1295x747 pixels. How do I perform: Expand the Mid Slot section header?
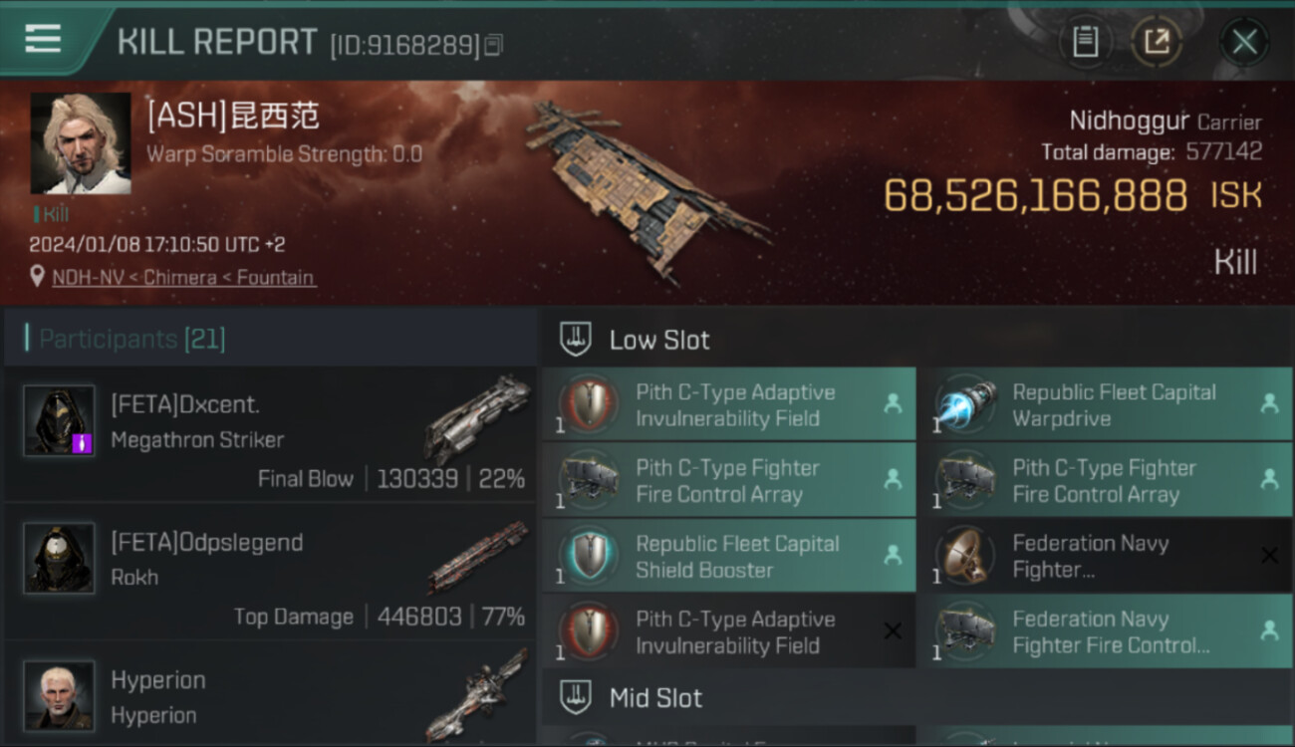point(916,697)
